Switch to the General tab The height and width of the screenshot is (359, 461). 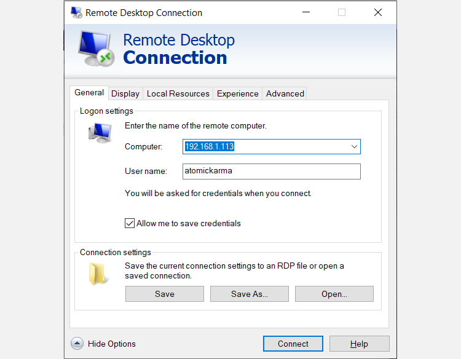coord(89,93)
